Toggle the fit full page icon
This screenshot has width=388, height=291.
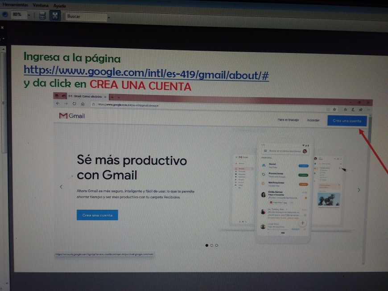[x=55, y=16]
